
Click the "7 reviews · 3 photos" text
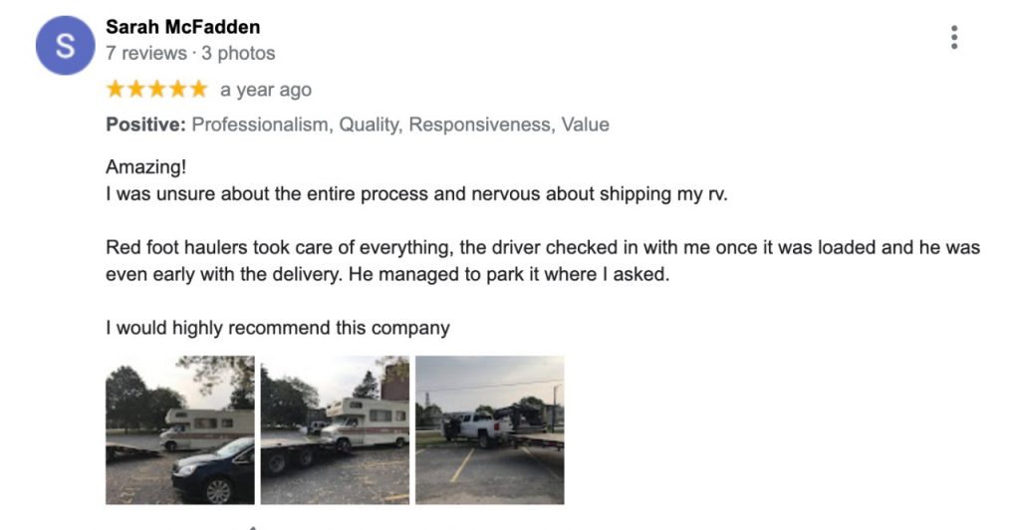190,53
